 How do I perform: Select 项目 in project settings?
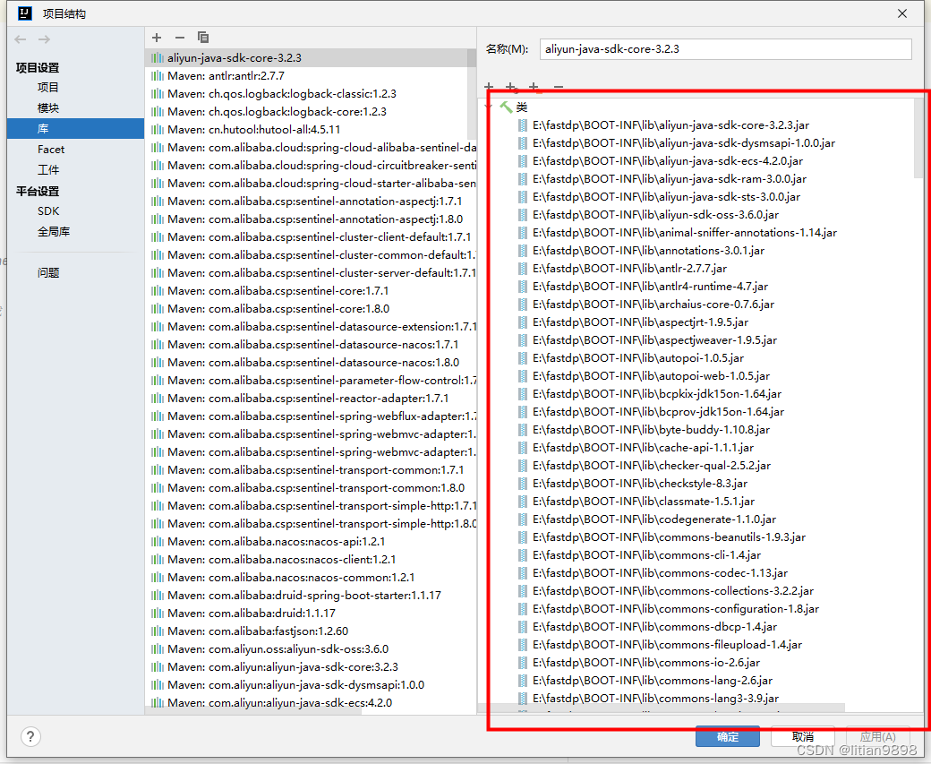click(x=48, y=88)
